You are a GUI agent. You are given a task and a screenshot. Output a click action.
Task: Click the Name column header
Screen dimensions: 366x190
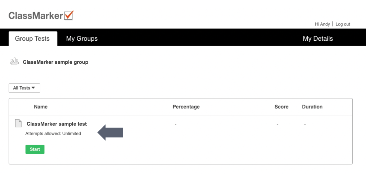pos(41,107)
